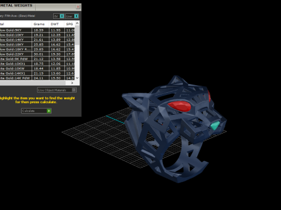Select the Yellow Gold:18KY R... row
The height and width of the screenshot is (210, 281).
(x=37, y=50)
